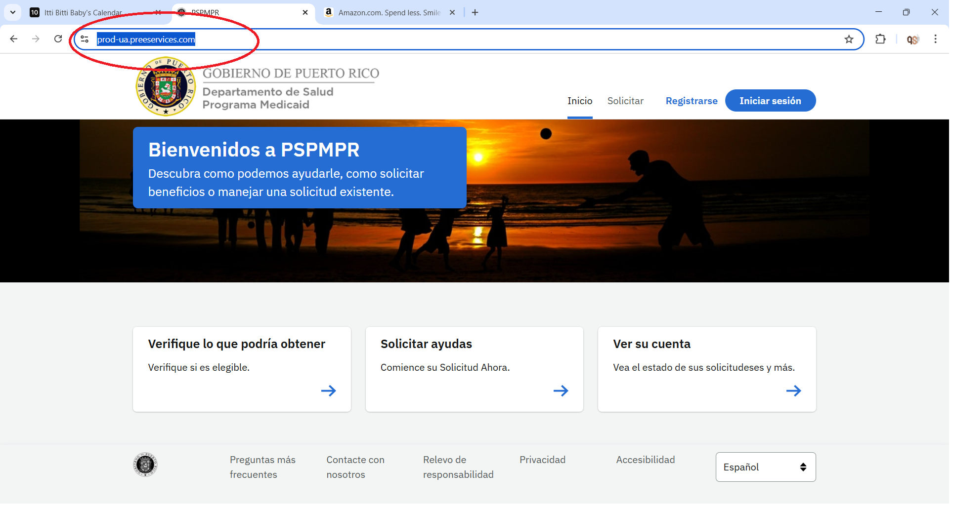
Task: Click Verifique si es elegible text
Action: coord(199,367)
